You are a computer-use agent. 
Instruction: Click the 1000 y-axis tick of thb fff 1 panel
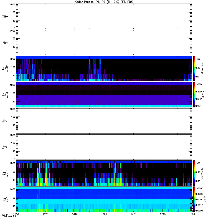pyautogui.click(x=12, y=4)
